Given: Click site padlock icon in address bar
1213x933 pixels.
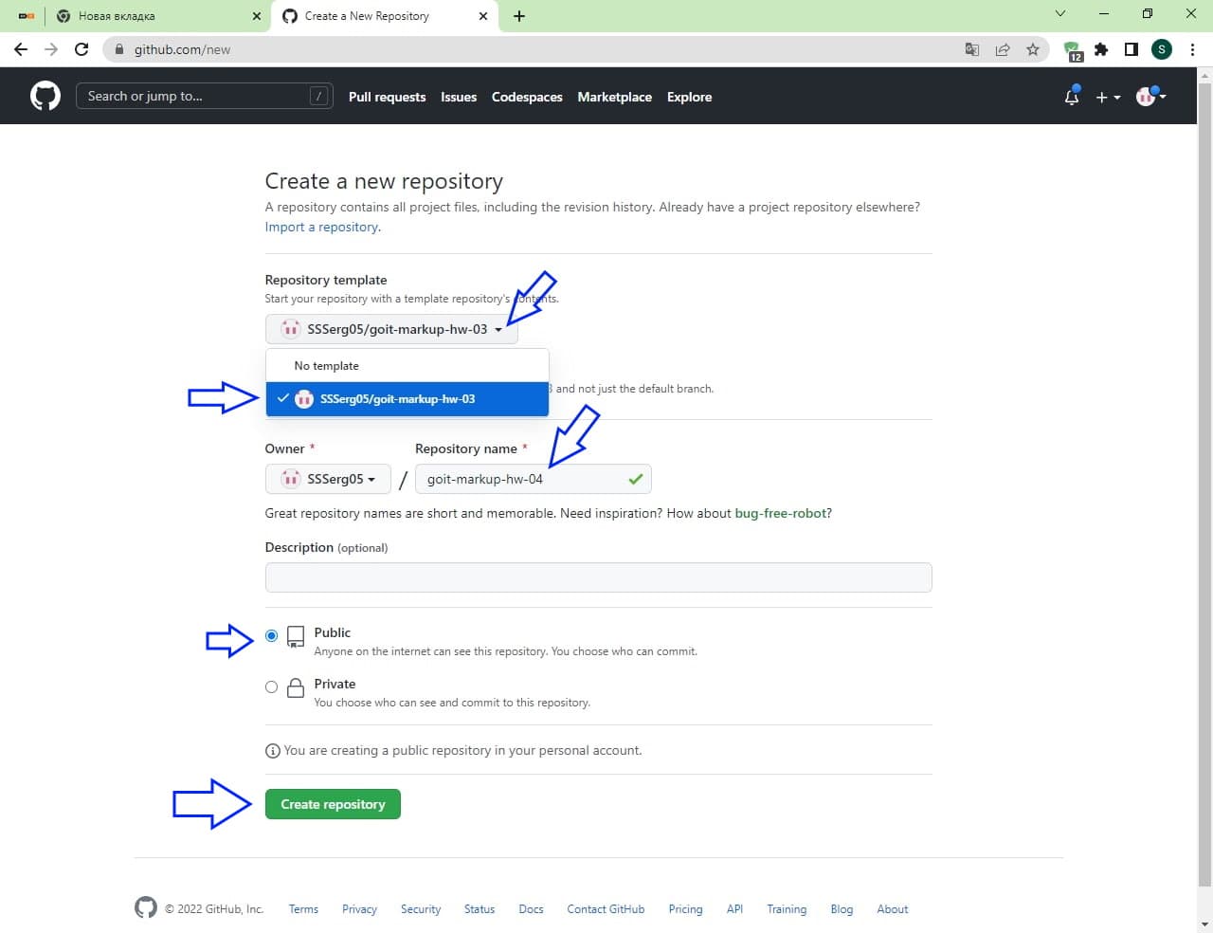Looking at the screenshot, I should [x=118, y=49].
